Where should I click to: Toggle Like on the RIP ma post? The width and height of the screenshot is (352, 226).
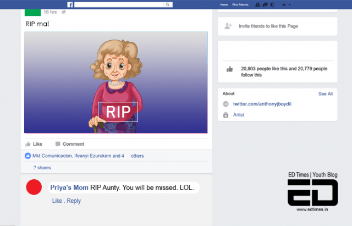(x=34, y=144)
